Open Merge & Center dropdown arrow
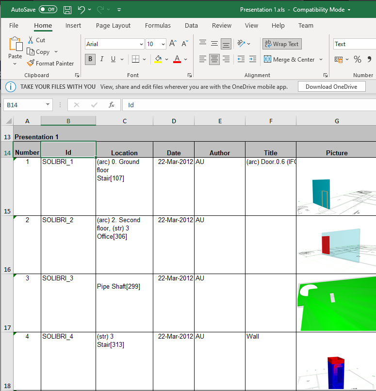This screenshot has height=391, width=376. click(x=321, y=59)
